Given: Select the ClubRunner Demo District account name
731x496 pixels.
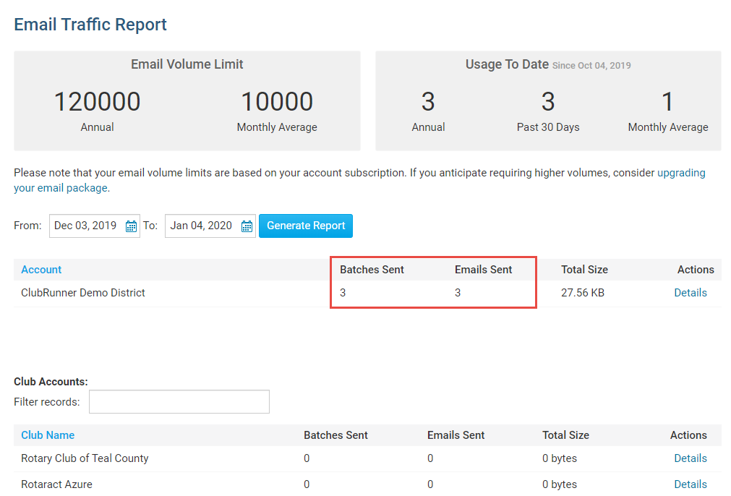Looking at the screenshot, I should click(83, 293).
